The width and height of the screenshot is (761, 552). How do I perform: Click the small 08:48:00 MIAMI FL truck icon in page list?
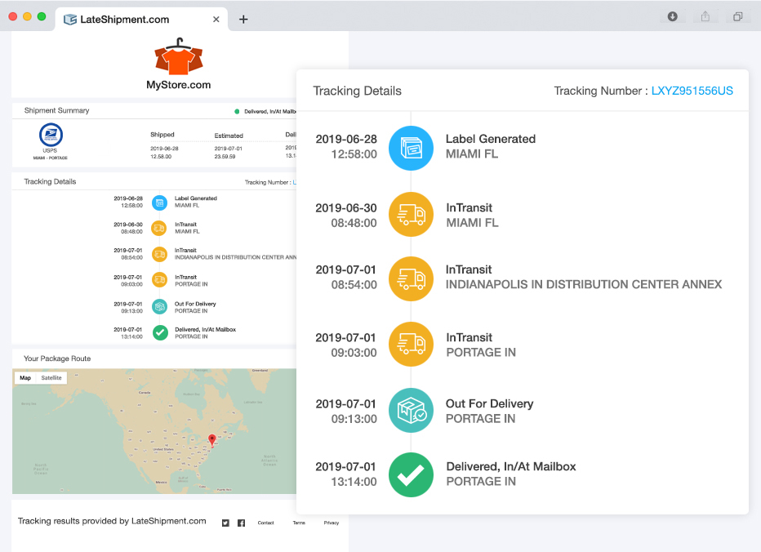click(159, 228)
